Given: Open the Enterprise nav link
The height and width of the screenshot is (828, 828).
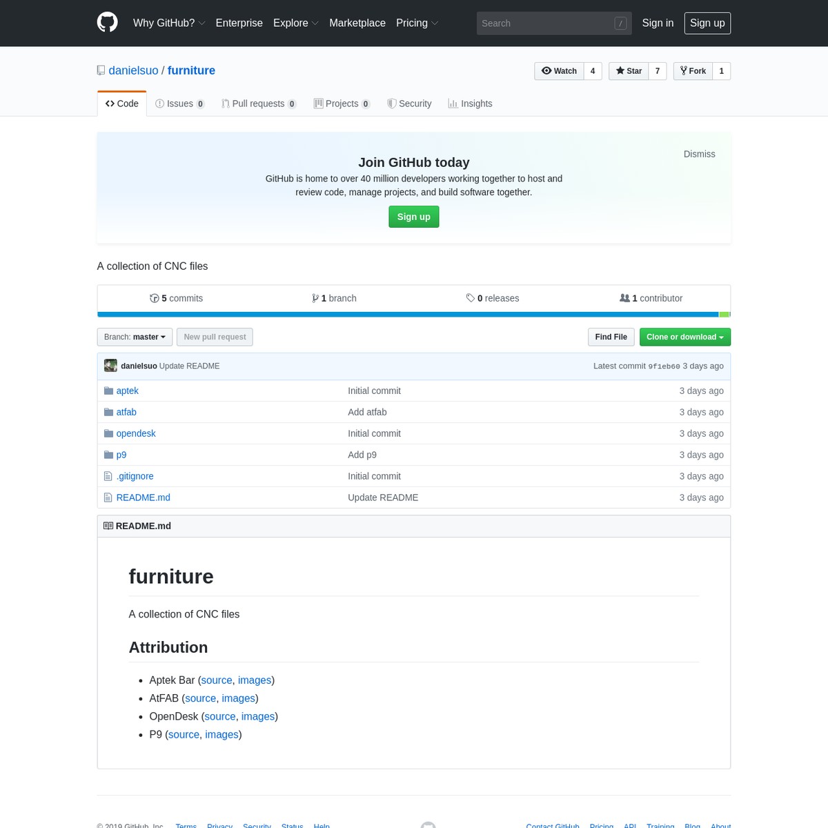Looking at the screenshot, I should tap(239, 23).
